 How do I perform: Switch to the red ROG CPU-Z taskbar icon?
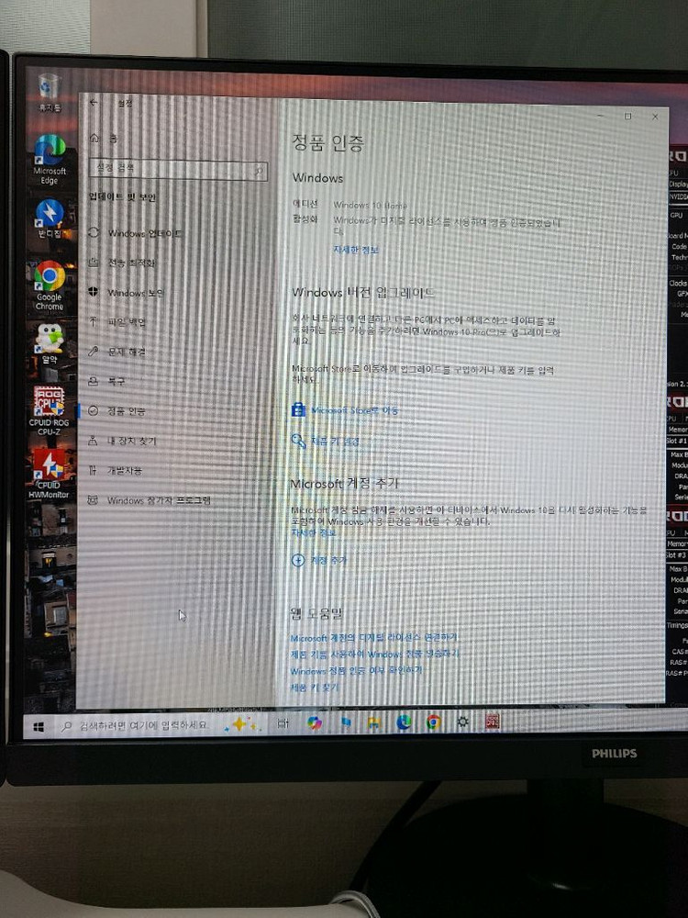pyautogui.click(x=493, y=722)
